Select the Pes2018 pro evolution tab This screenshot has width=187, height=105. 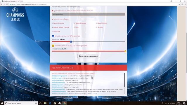[x=10, y=1]
